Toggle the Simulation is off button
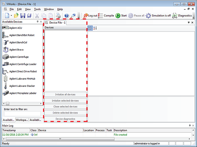197x147 pixels. (158, 16)
